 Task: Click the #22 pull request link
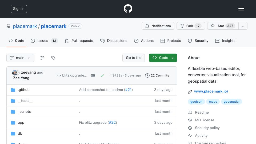pos(112,123)
